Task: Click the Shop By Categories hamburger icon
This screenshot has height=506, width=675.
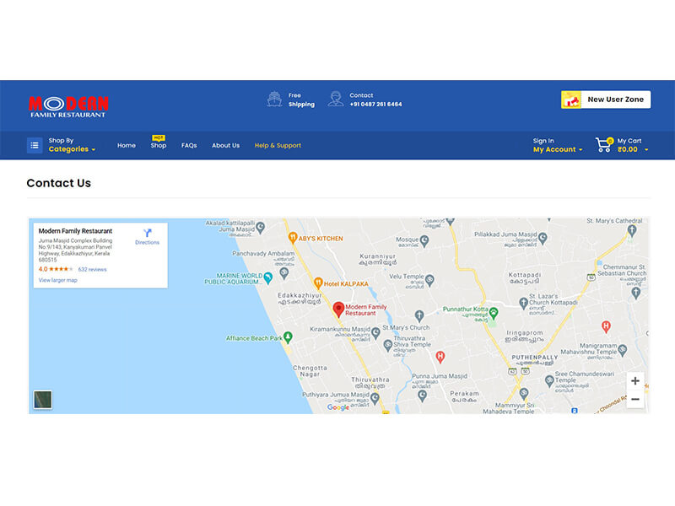Action: (35, 145)
